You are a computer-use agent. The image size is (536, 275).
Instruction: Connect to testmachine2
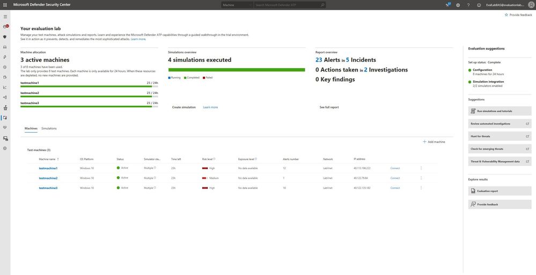pos(395,178)
